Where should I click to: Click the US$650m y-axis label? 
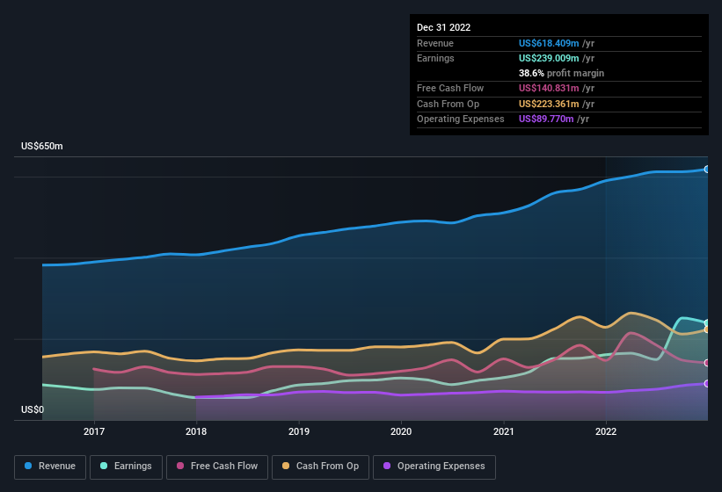click(x=42, y=146)
